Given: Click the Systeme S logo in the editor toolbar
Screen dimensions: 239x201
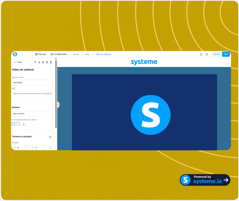Looking at the screenshot, I should (x=15, y=54).
